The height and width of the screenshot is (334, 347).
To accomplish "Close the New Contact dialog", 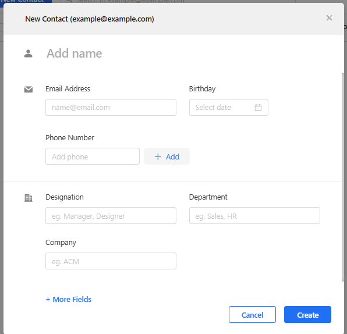I will point(329,18).
